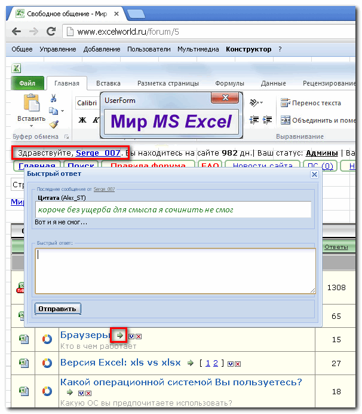Open the ЛС (0) private messages link
The height and width of the screenshot is (414, 362).
[x=320, y=166]
